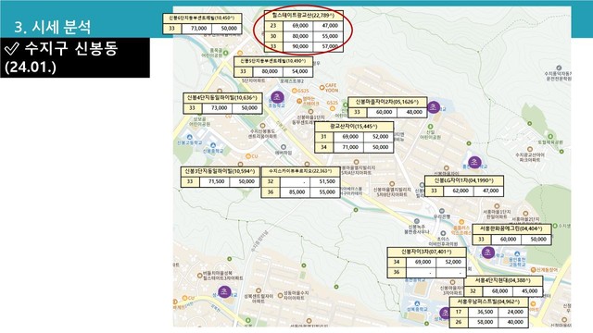Click the purple 초 marker right of 신봉4단지동일하이빌 table

coord(277,97)
